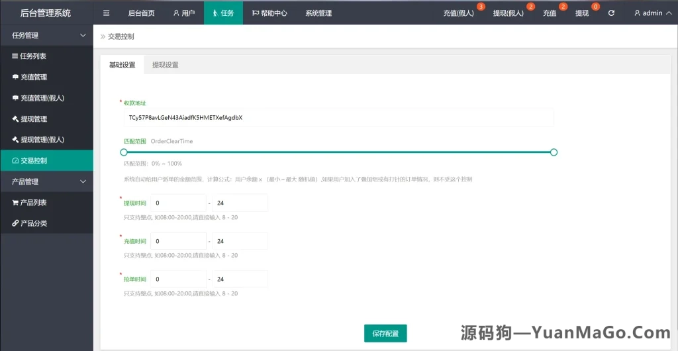Open the 用户 top menu
Image resolution: width=678 pixels, height=351 pixels.
coord(184,13)
